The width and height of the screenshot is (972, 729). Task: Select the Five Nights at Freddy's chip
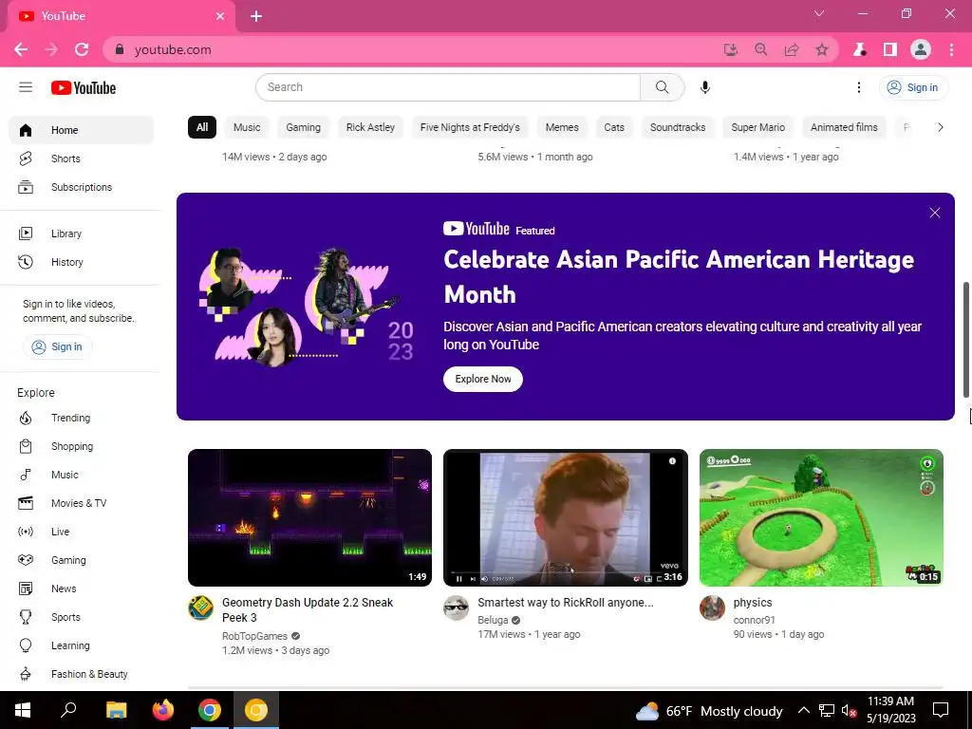[x=470, y=127]
